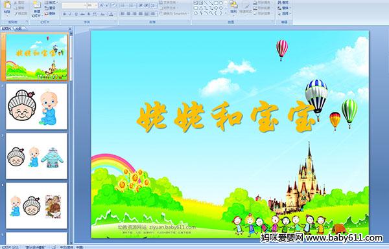Pick the oval shape in the shapes gallery
Viewport: 389px width, 249px height.
[221, 3]
